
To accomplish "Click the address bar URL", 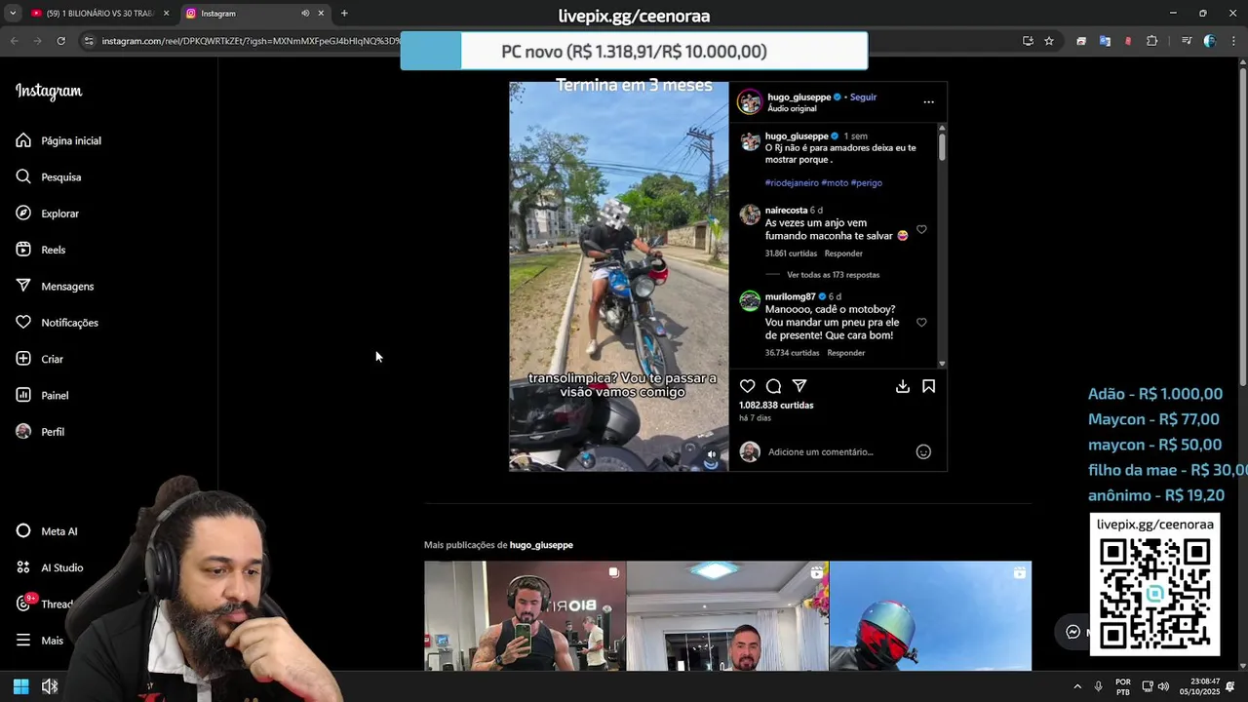I will point(251,41).
